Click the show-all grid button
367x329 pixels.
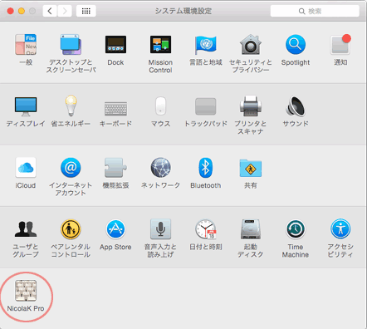86,11
